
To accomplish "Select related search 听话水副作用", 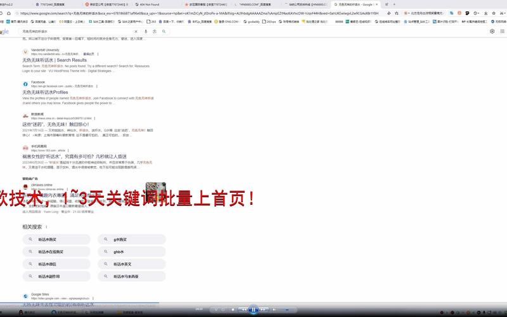I will (x=56, y=276).
